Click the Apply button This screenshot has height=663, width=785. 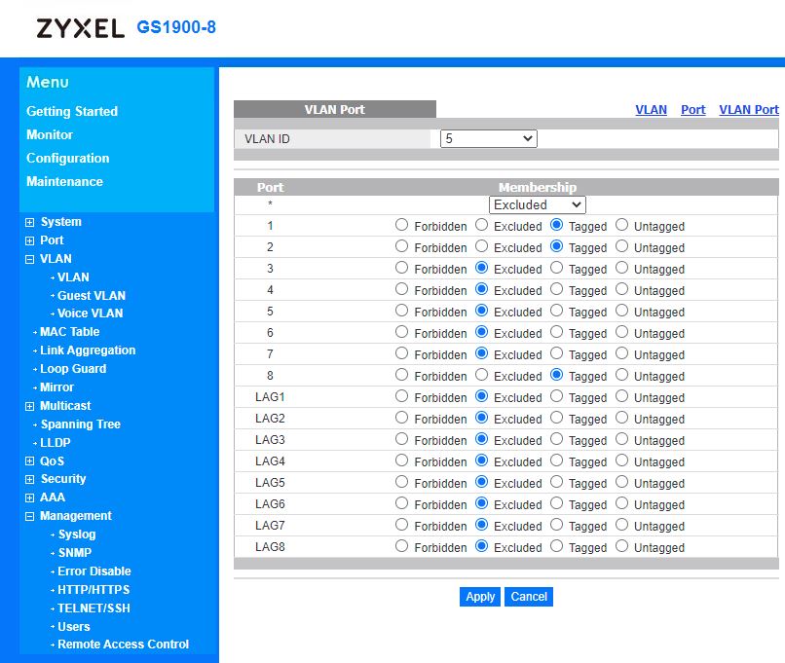click(480, 597)
